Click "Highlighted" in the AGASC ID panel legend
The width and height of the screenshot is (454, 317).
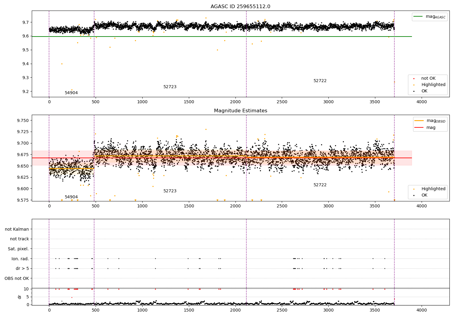coord(433,85)
